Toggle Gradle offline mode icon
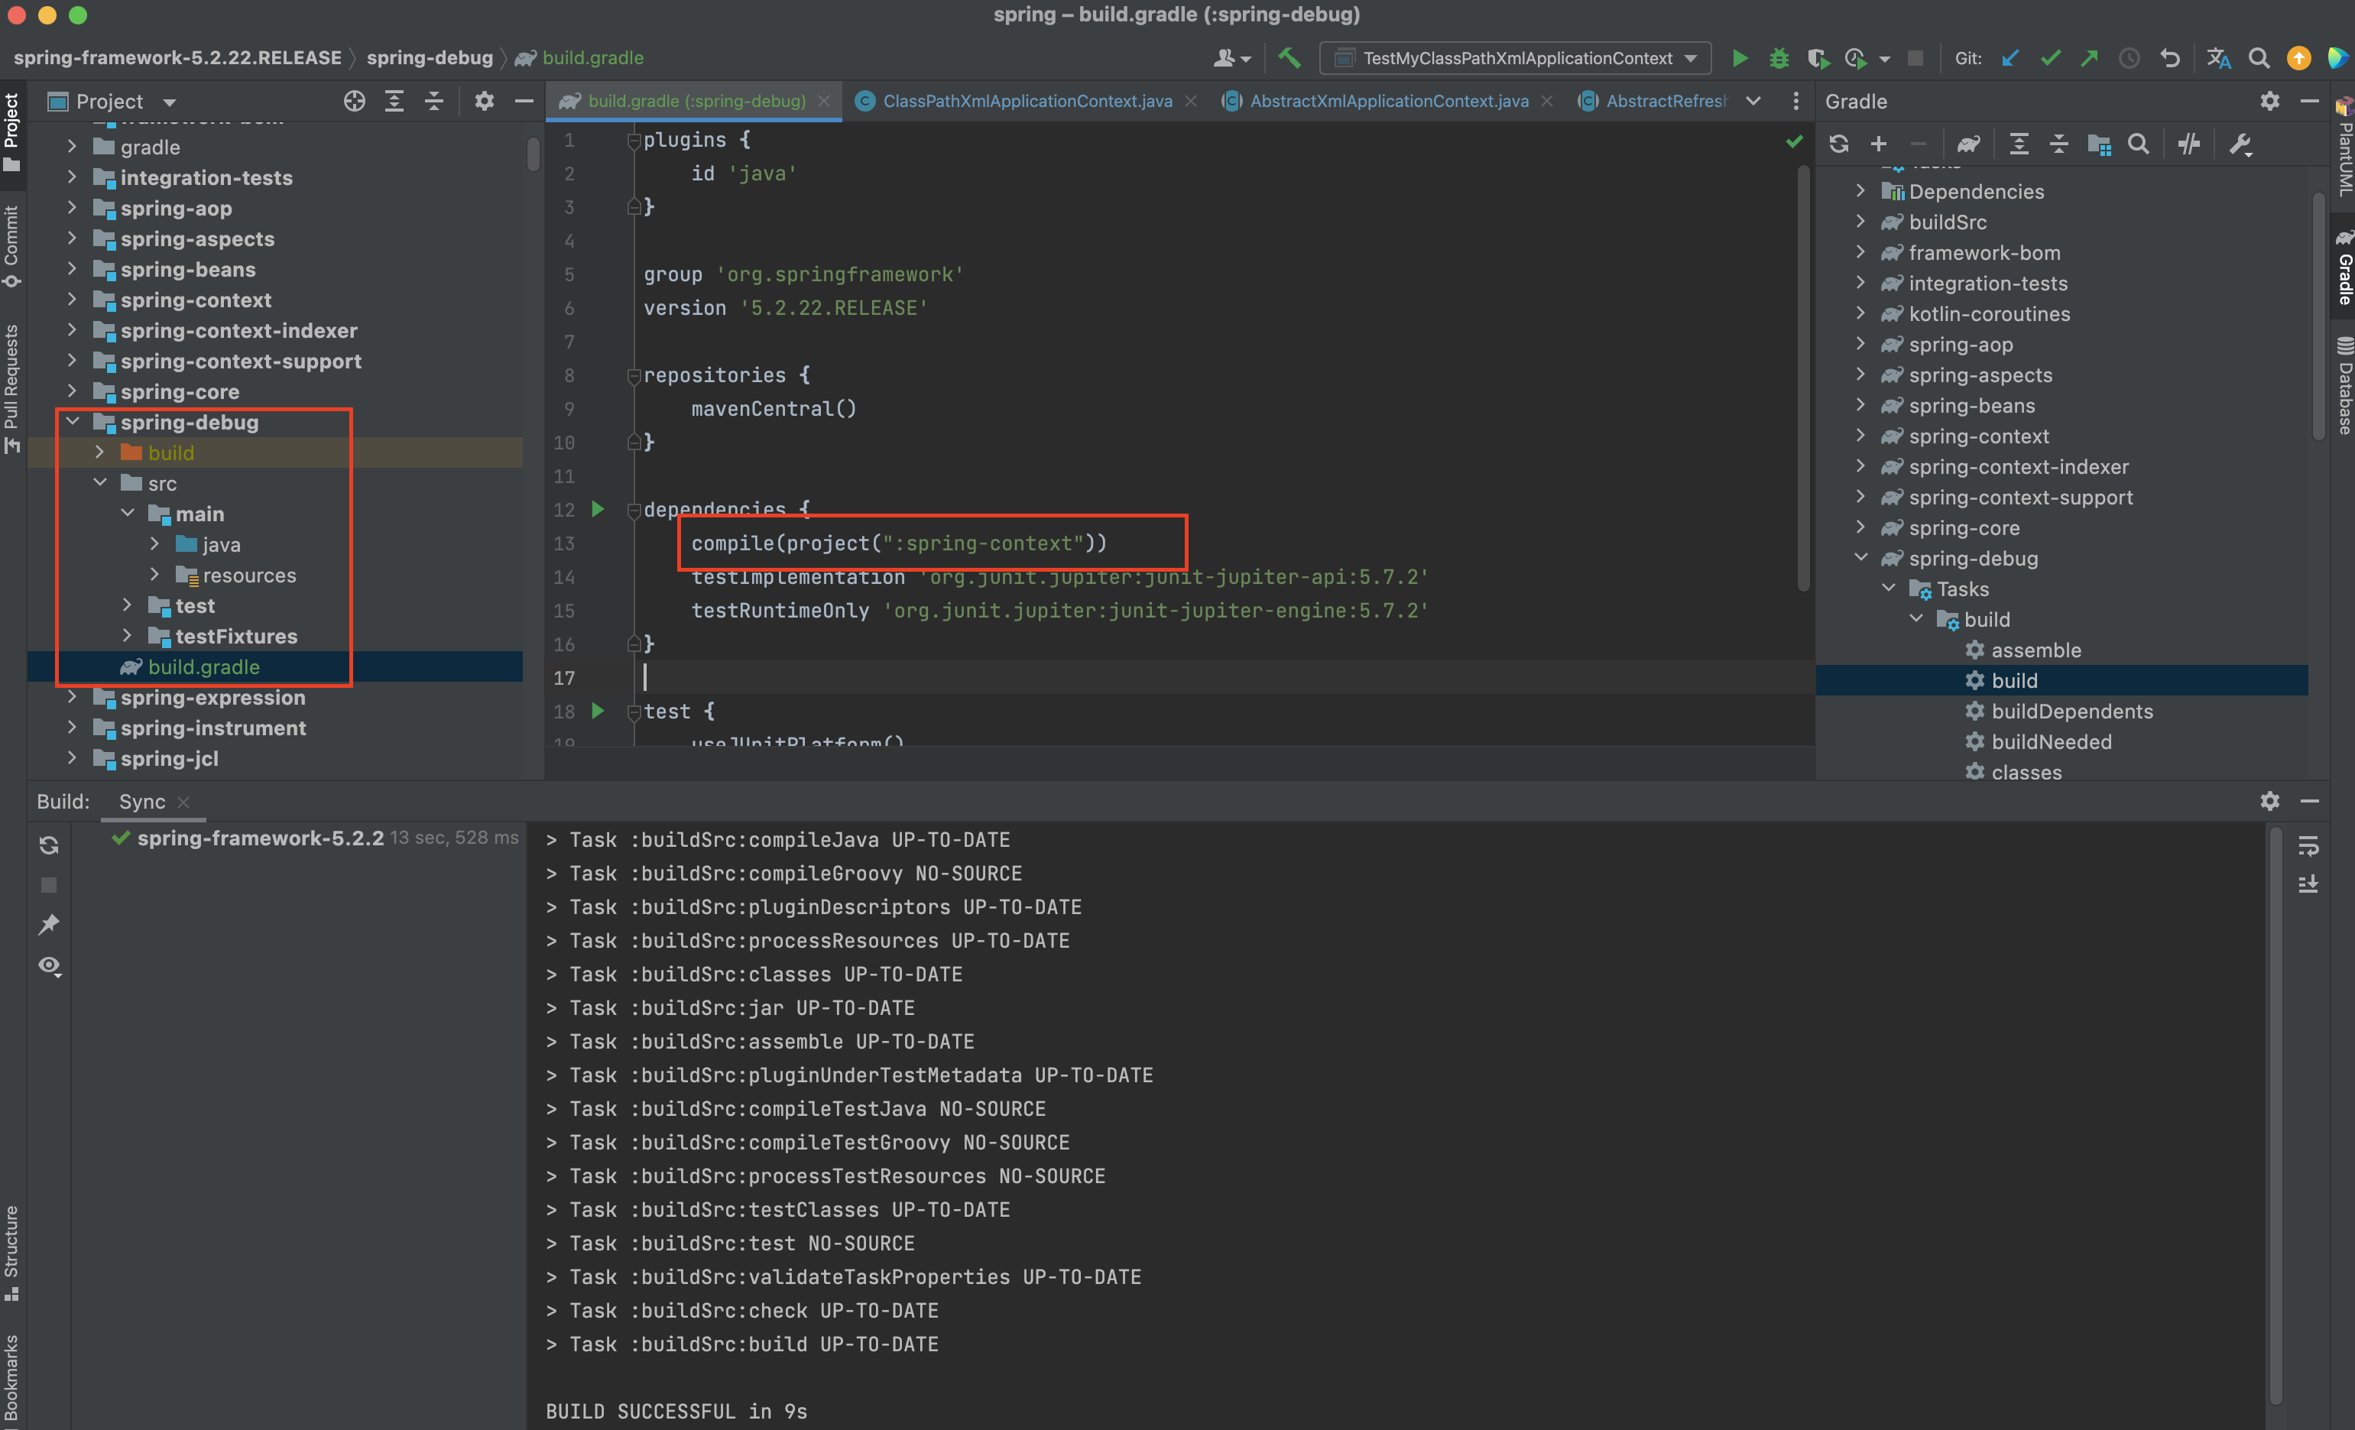 [2188, 144]
